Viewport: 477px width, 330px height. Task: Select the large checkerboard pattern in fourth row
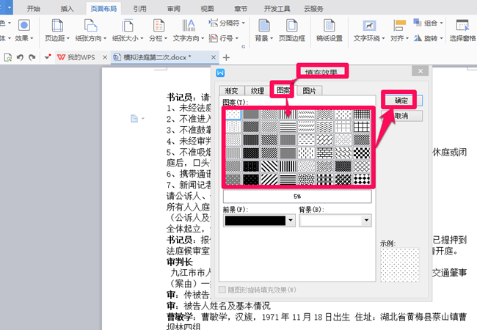click(361, 153)
